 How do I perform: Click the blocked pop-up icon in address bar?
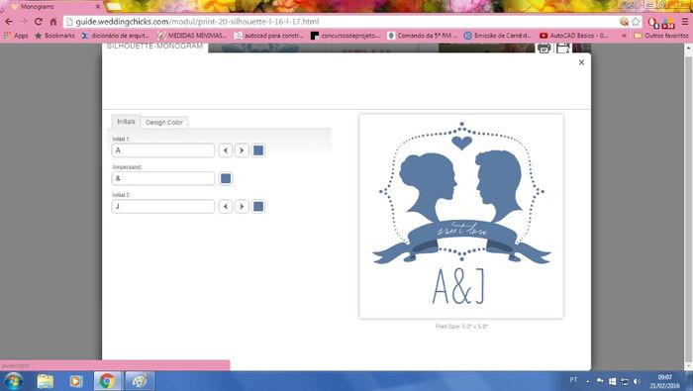coord(624,22)
